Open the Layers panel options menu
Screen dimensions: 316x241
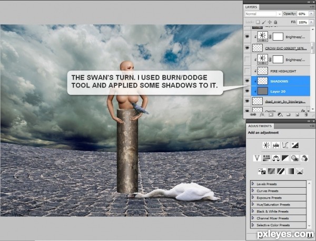coord(312,7)
